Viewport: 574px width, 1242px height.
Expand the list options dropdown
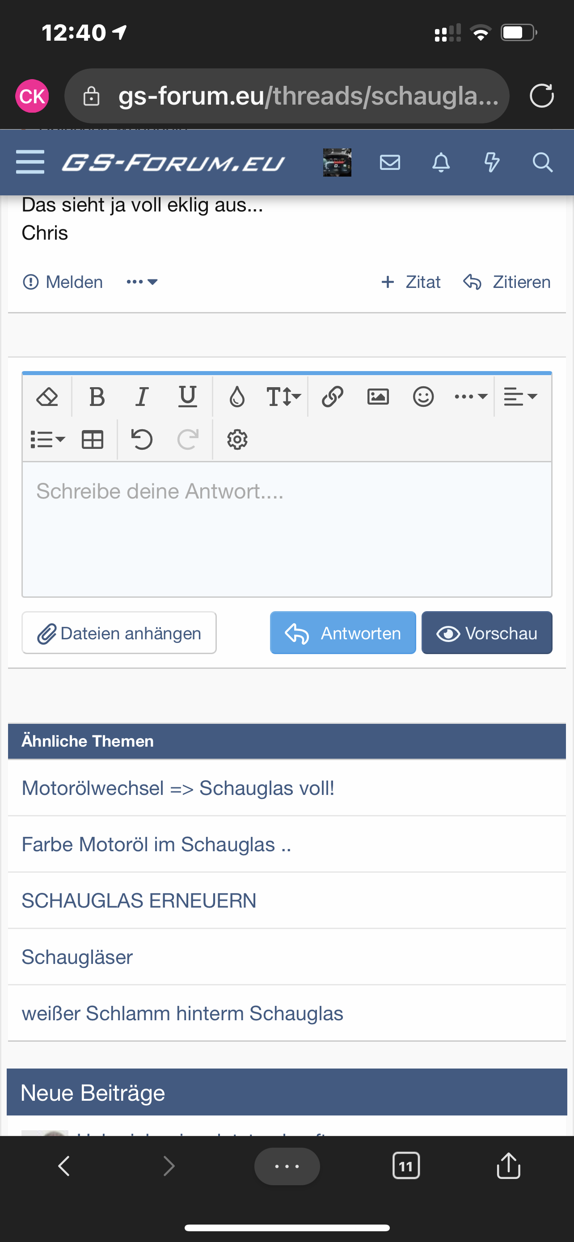click(x=47, y=440)
